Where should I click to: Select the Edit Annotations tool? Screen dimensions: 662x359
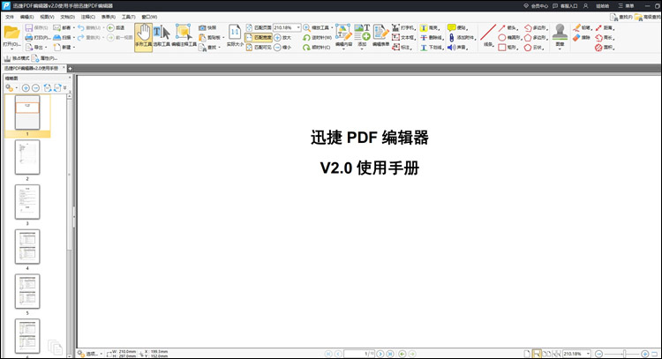pyautogui.click(x=184, y=36)
